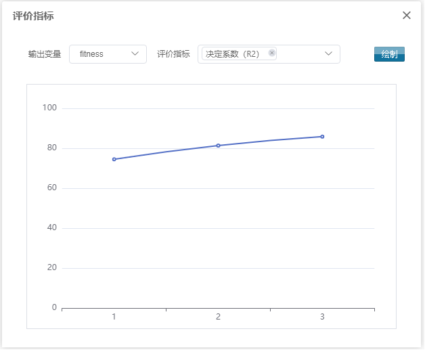Select the 决定系数 (R2) tag
Viewport: 425px width, 350px height.
[239, 53]
